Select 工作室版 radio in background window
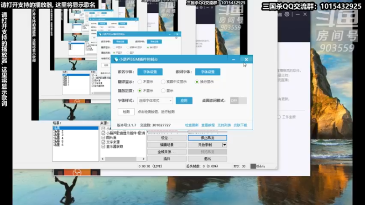Screen dimensions: 365x205 [279, 117]
